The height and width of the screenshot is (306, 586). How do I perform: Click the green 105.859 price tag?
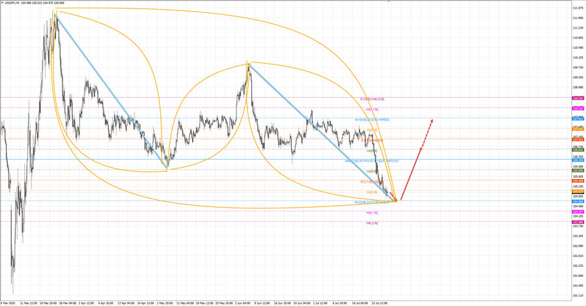[x=578, y=171]
